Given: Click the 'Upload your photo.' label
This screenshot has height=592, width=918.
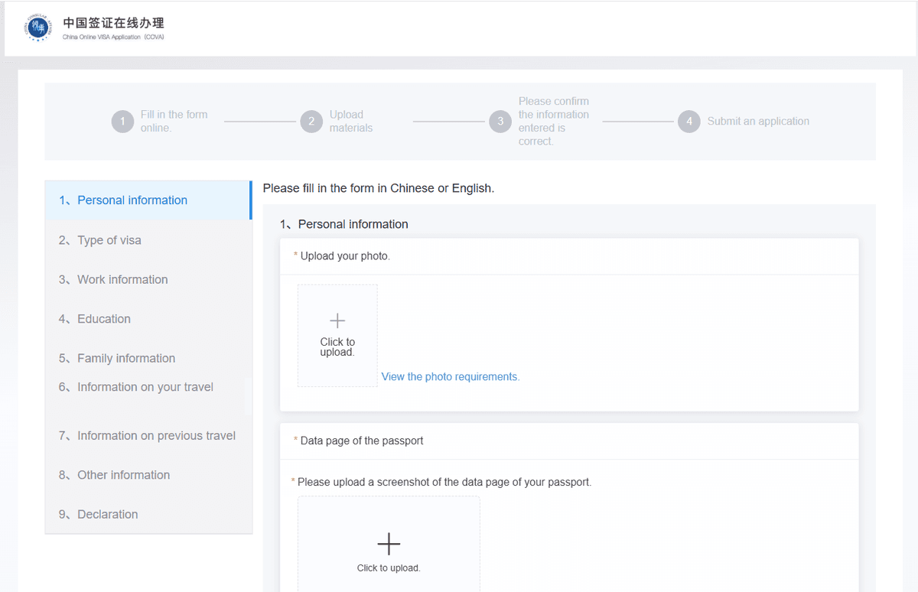Looking at the screenshot, I should [345, 256].
